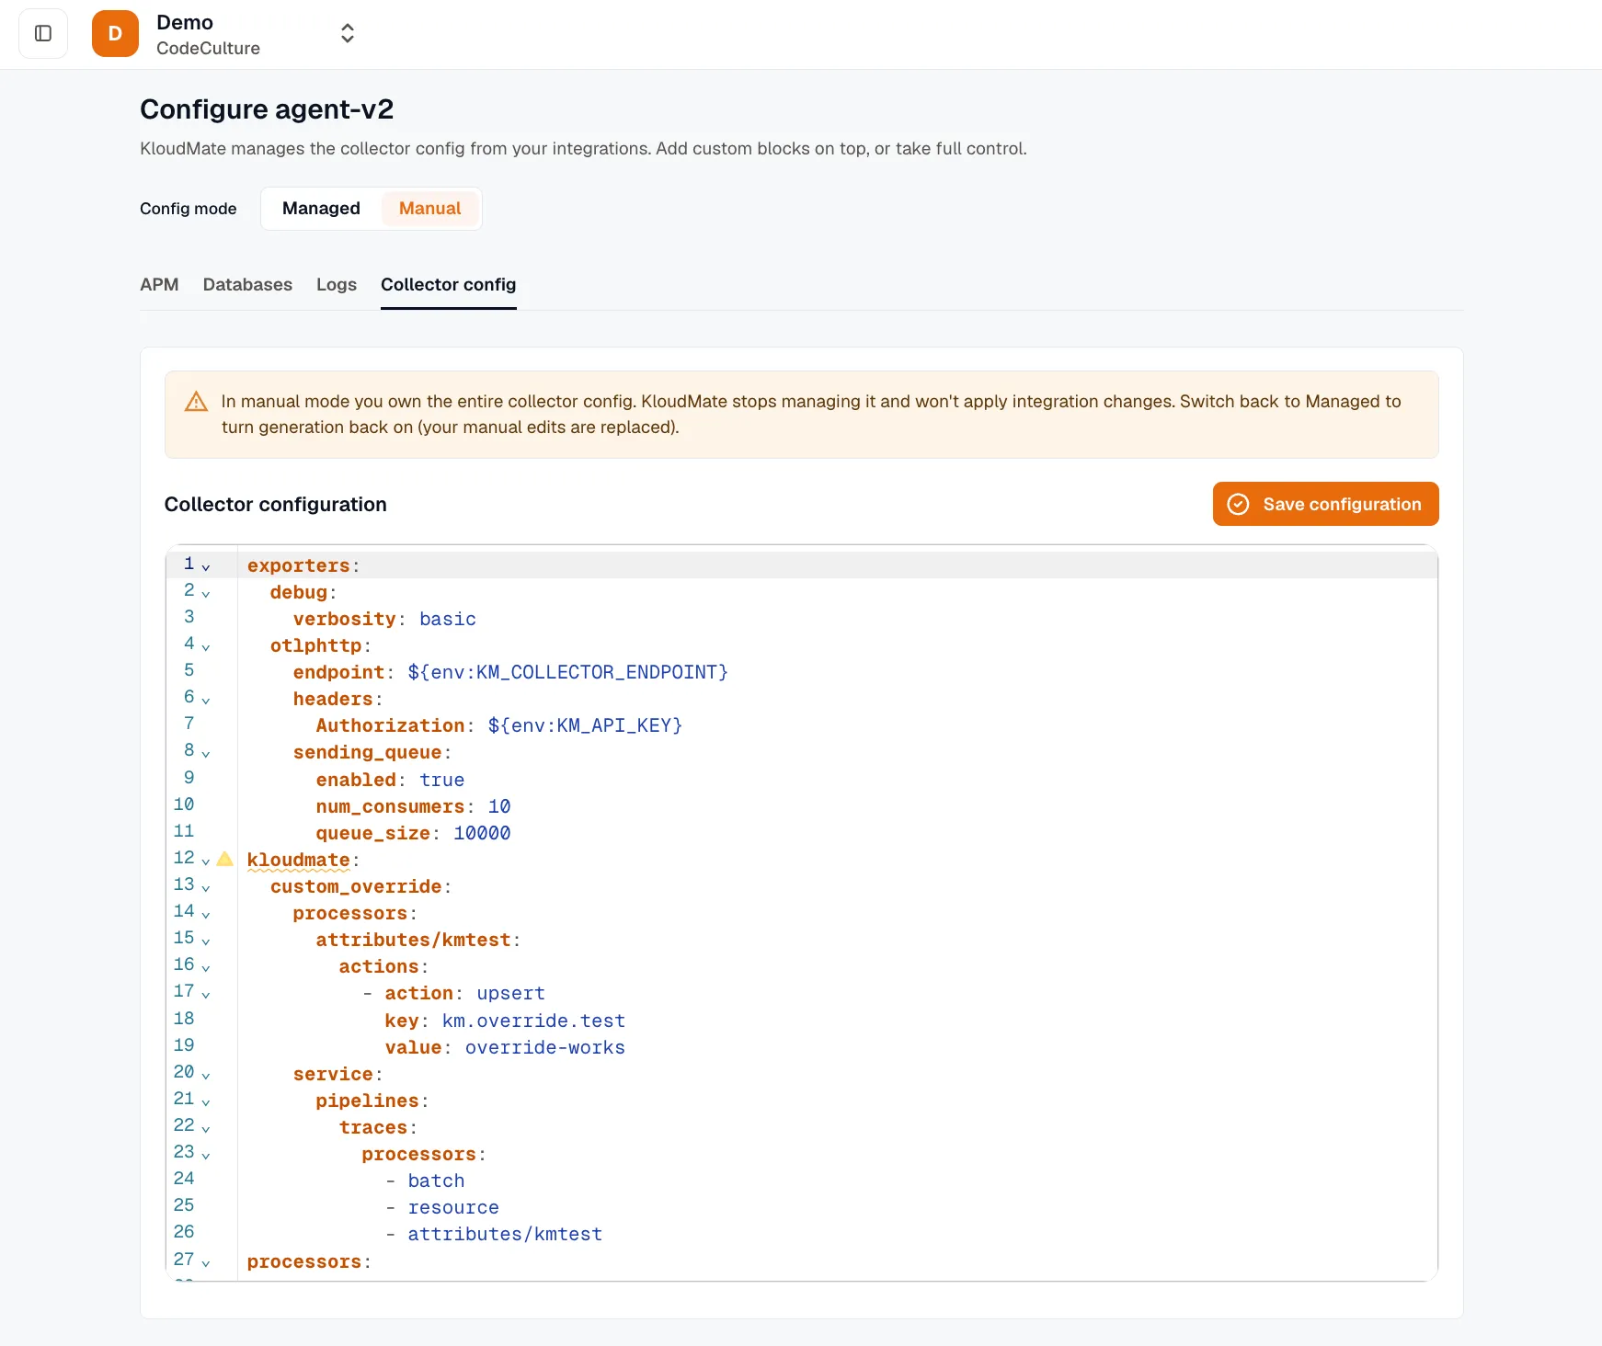Switch config mode to Managed
The image size is (1602, 1346).
(x=321, y=209)
